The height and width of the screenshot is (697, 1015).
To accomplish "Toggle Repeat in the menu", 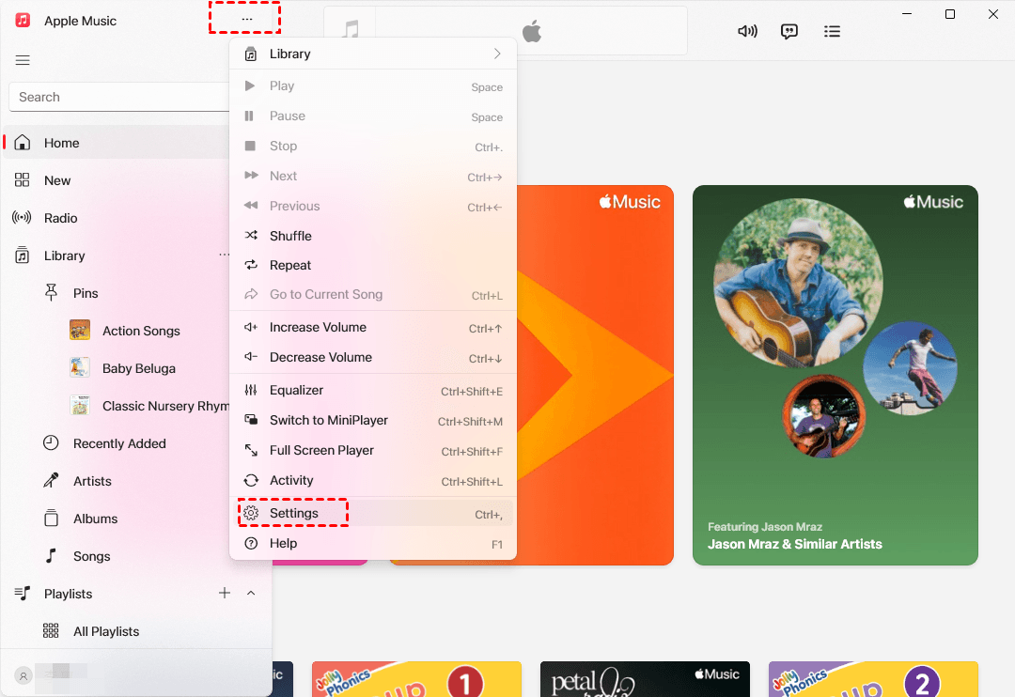I will [x=373, y=265].
